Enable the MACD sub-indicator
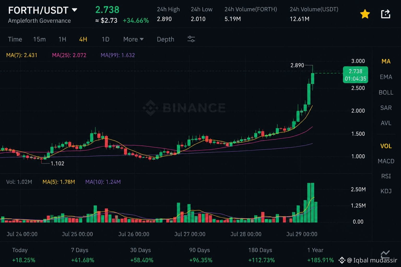The image size is (401, 267). coord(386,161)
